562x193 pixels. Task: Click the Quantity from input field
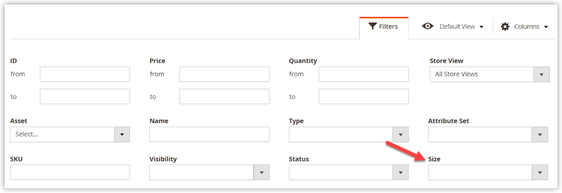tap(364, 74)
